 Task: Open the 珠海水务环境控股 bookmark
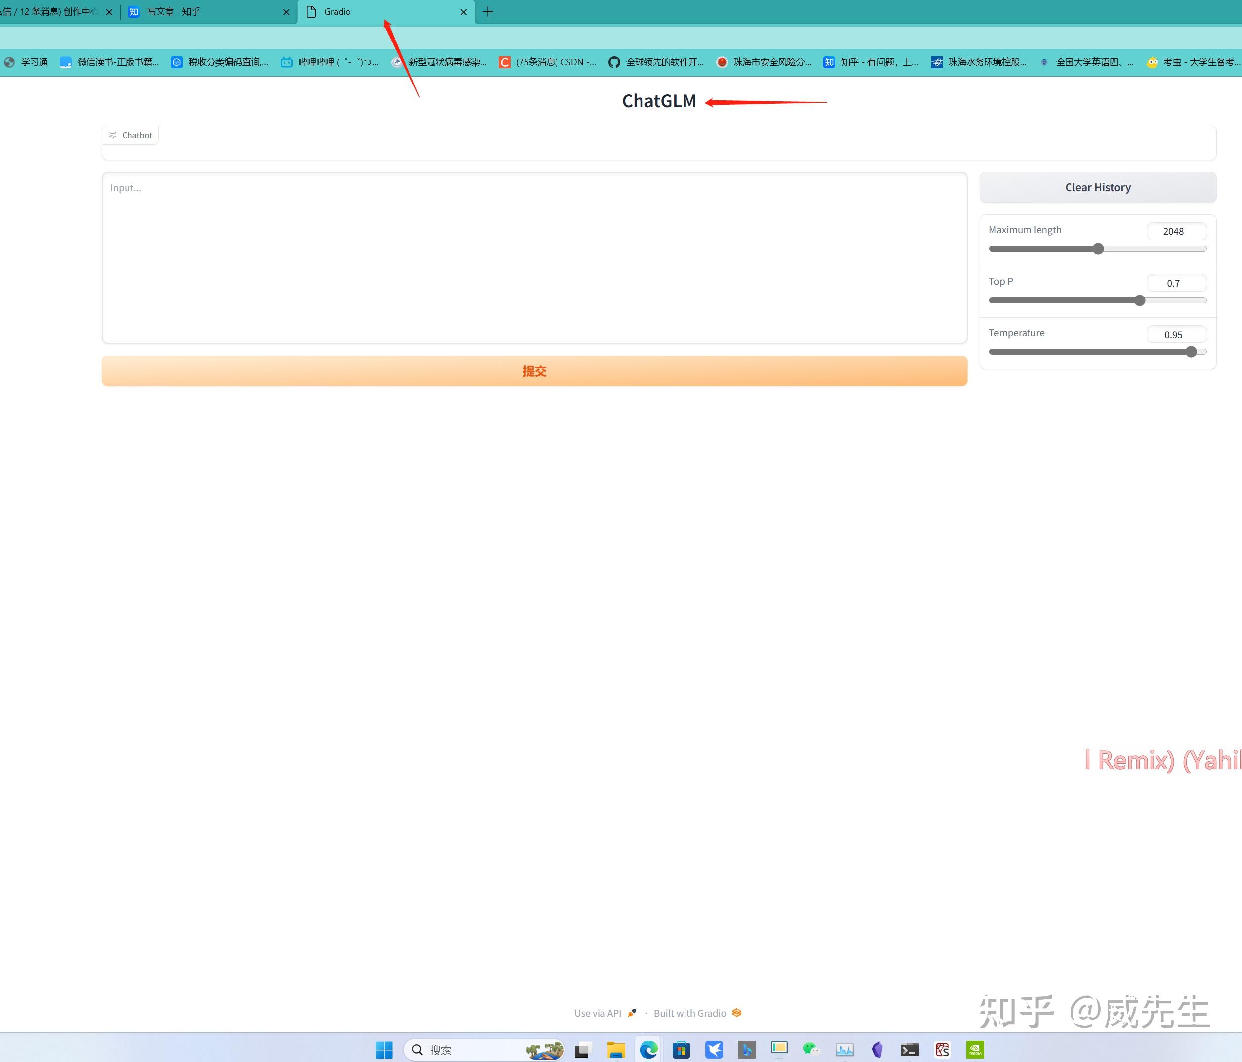tap(979, 62)
